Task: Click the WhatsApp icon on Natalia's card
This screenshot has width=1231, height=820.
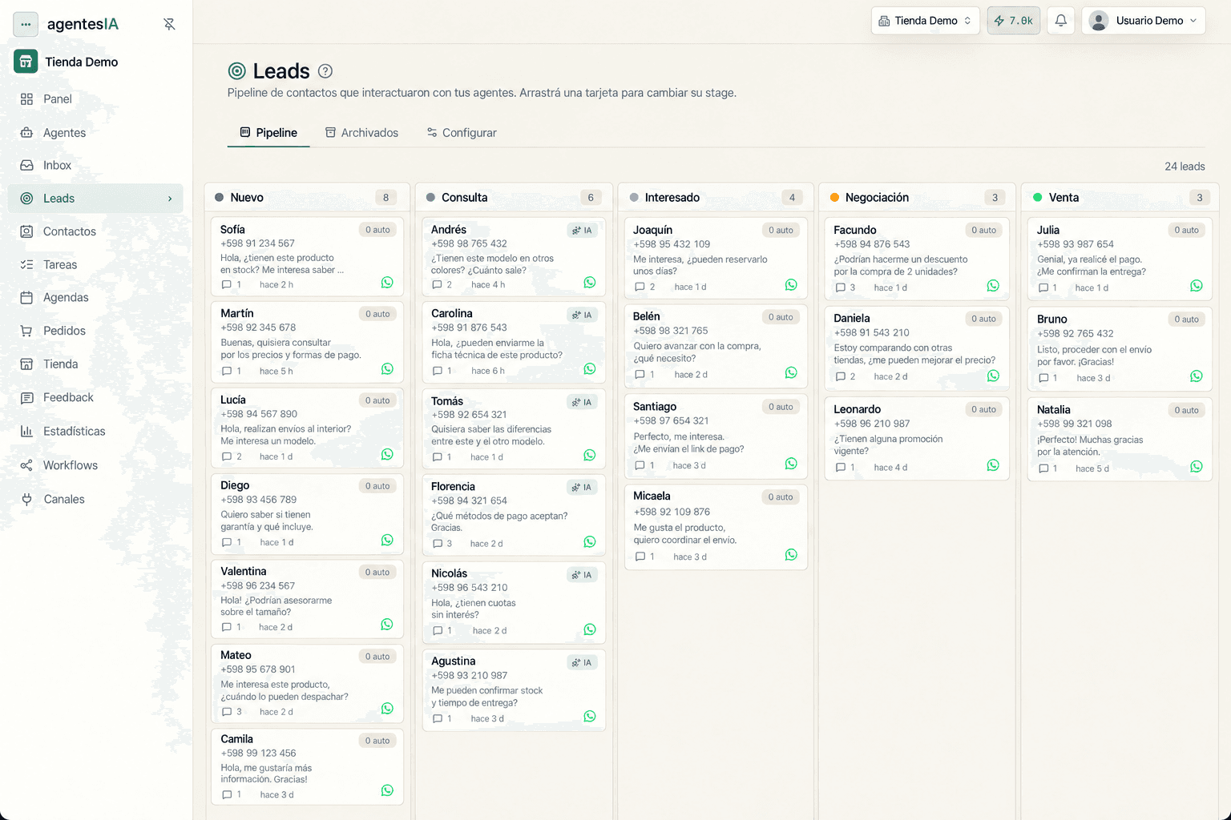Action: (x=1197, y=467)
